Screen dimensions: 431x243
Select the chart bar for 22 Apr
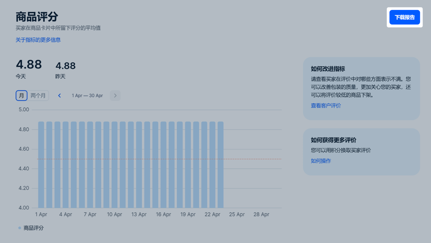coord(212,165)
